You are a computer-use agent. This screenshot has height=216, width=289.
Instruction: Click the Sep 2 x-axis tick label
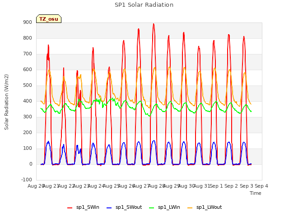(231, 186)
